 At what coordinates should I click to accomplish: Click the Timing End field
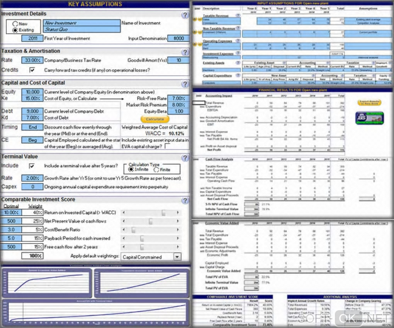[x=32, y=127]
